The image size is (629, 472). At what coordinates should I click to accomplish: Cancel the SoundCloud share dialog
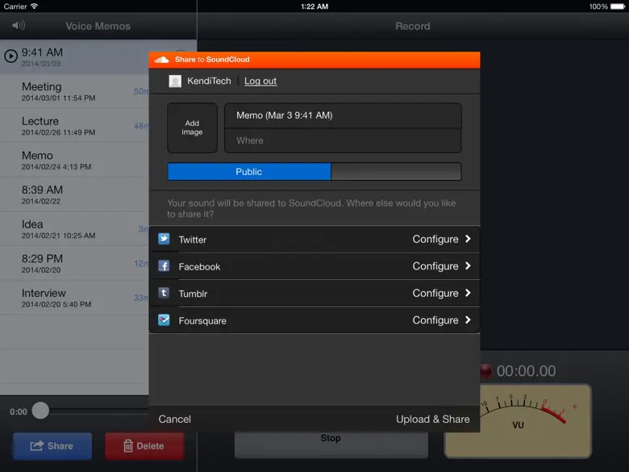(174, 419)
